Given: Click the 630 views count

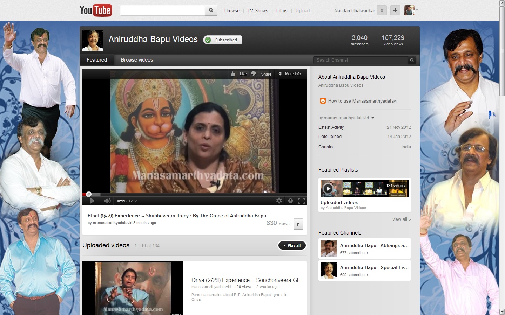Looking at the screenshot, I should coord(278,223).
